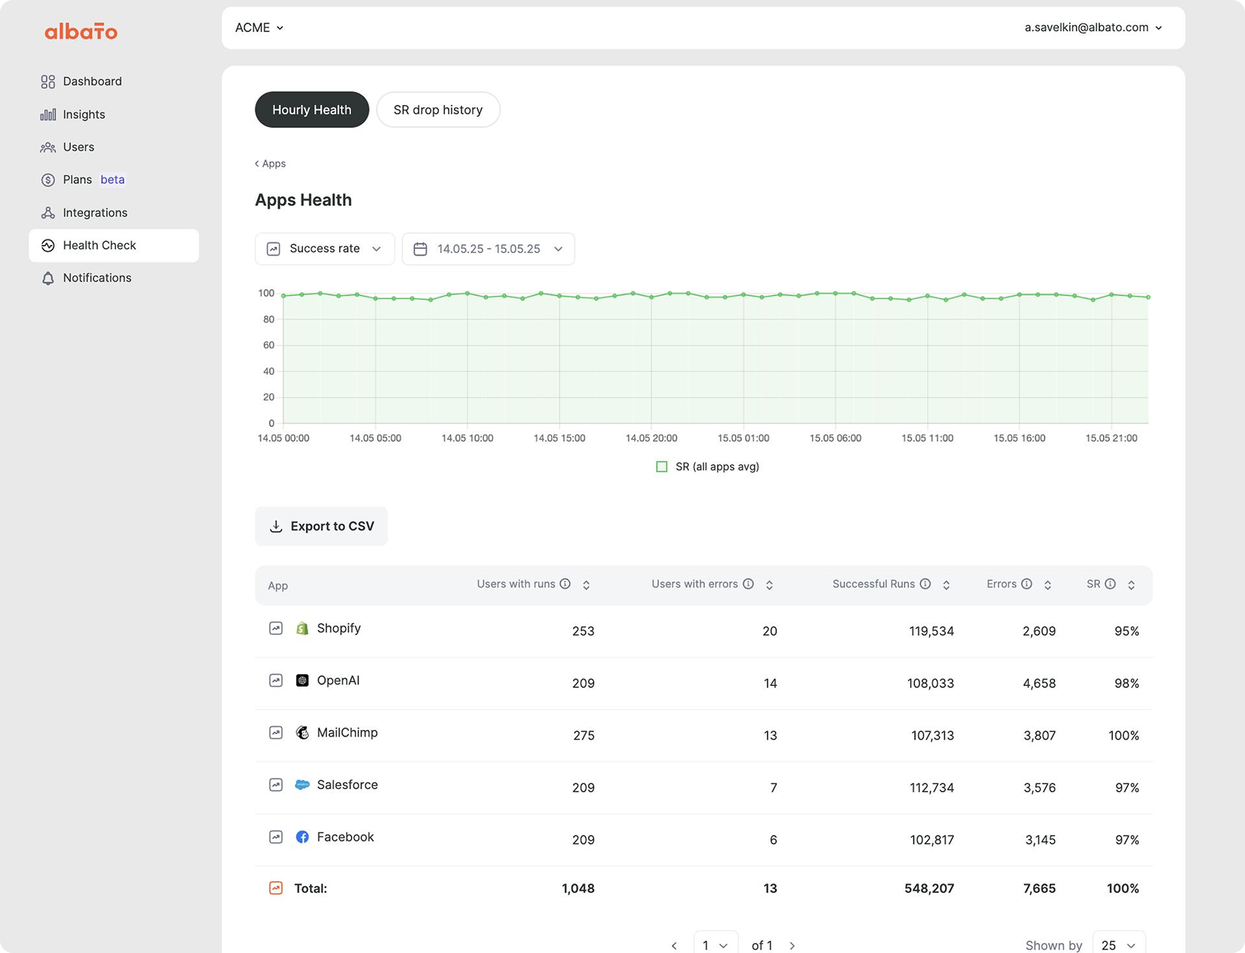The width and height of the screenshot is (1245, 953).
Task: Click the info icon beside Errors
Action: [x=1026, y=584]
